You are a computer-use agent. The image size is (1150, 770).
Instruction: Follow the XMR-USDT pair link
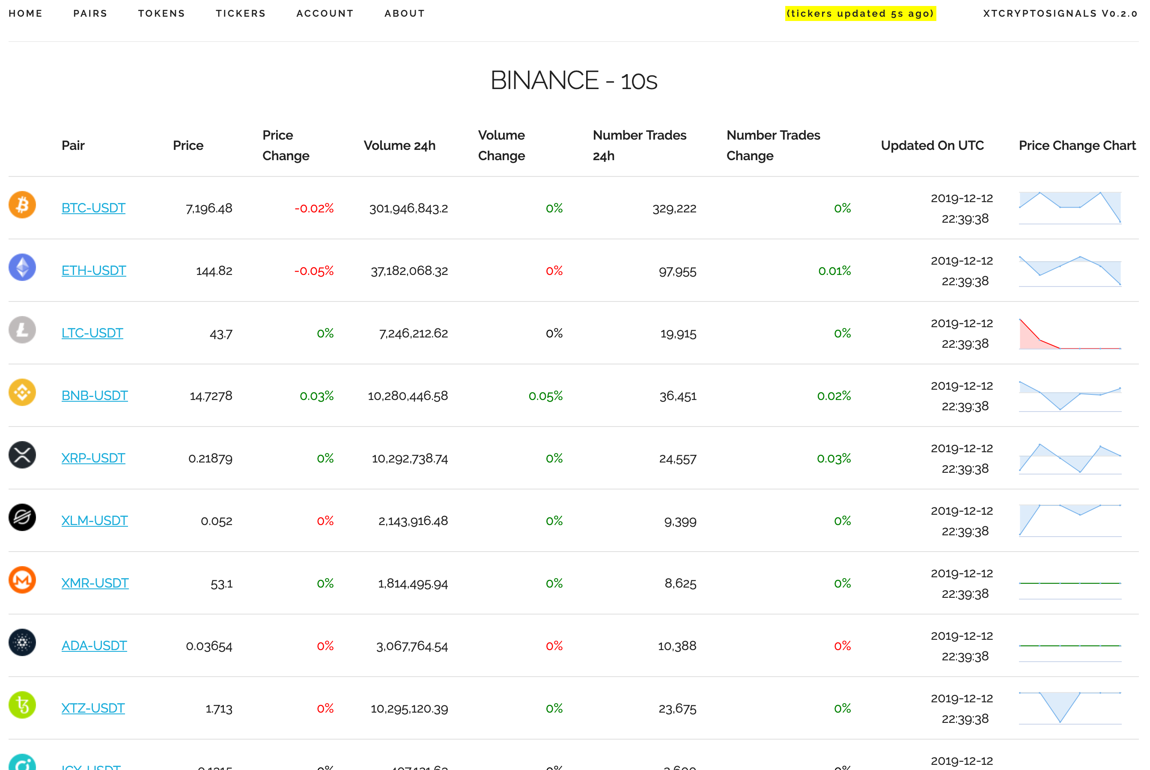click(x=95, y=583)
